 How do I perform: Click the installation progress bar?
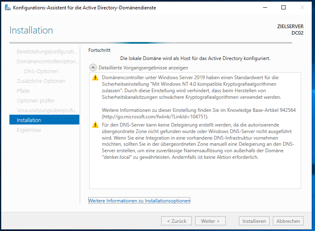pos(151,43)
